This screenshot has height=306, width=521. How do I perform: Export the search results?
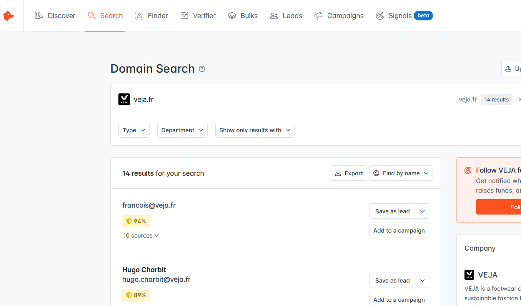(x=349, y=173)
